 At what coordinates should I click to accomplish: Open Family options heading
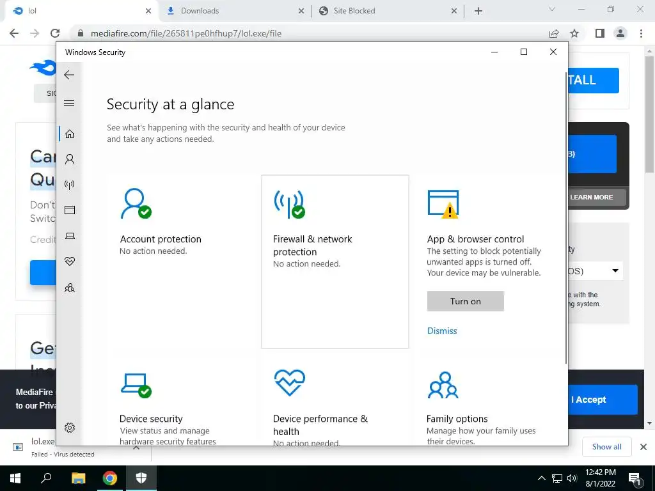[457, 419]
